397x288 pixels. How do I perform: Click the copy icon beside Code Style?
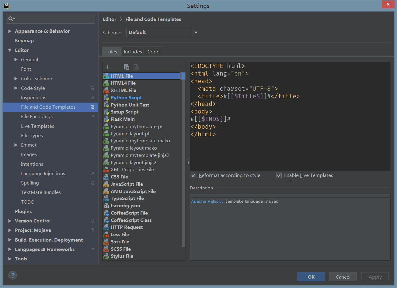tap(92, 88)
